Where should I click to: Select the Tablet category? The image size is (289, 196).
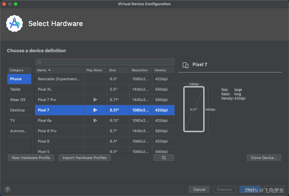tap(19, 89)
